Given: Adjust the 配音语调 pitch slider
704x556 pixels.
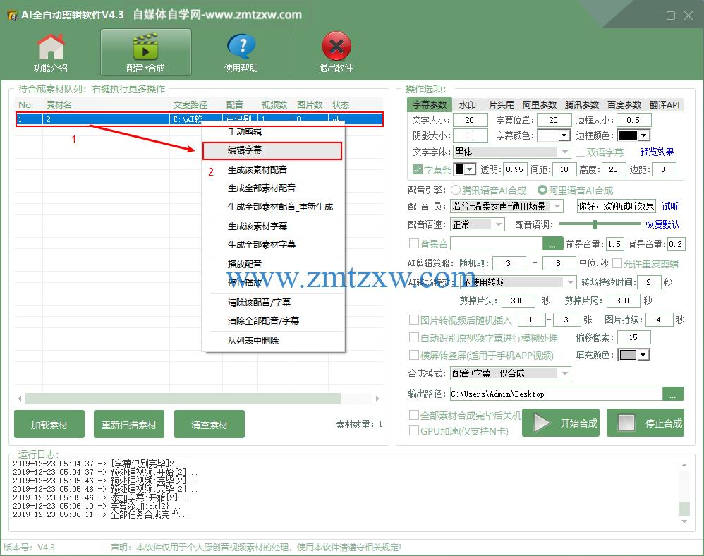Looking at the screenshot, I should [x=595, y=224].
